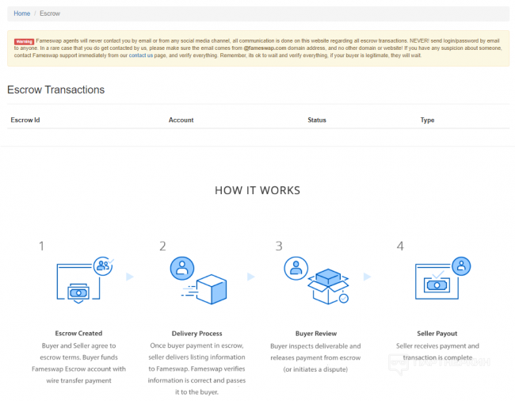Click the Status column header

317,120
